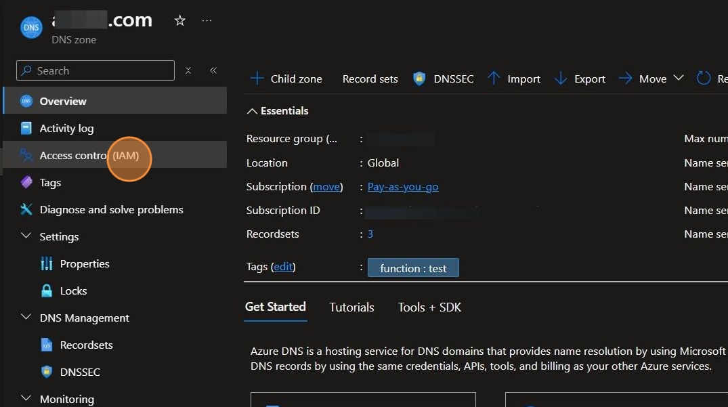Focus the sidebar Search field
Screen dimensions: 728x407
95,70
